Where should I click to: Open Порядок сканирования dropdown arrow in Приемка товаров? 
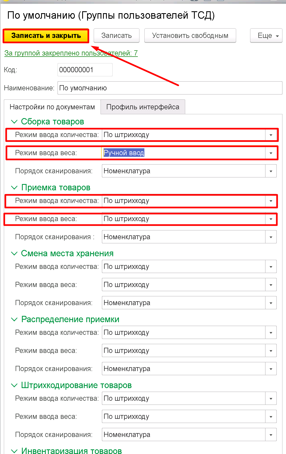[x=271, y=237]
